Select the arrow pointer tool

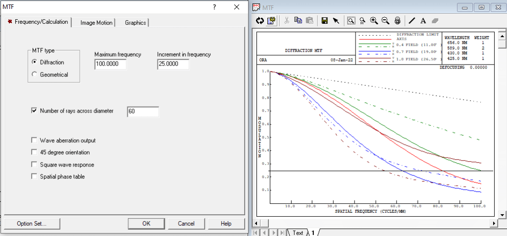pyautogui.click(x=336, y=20)
